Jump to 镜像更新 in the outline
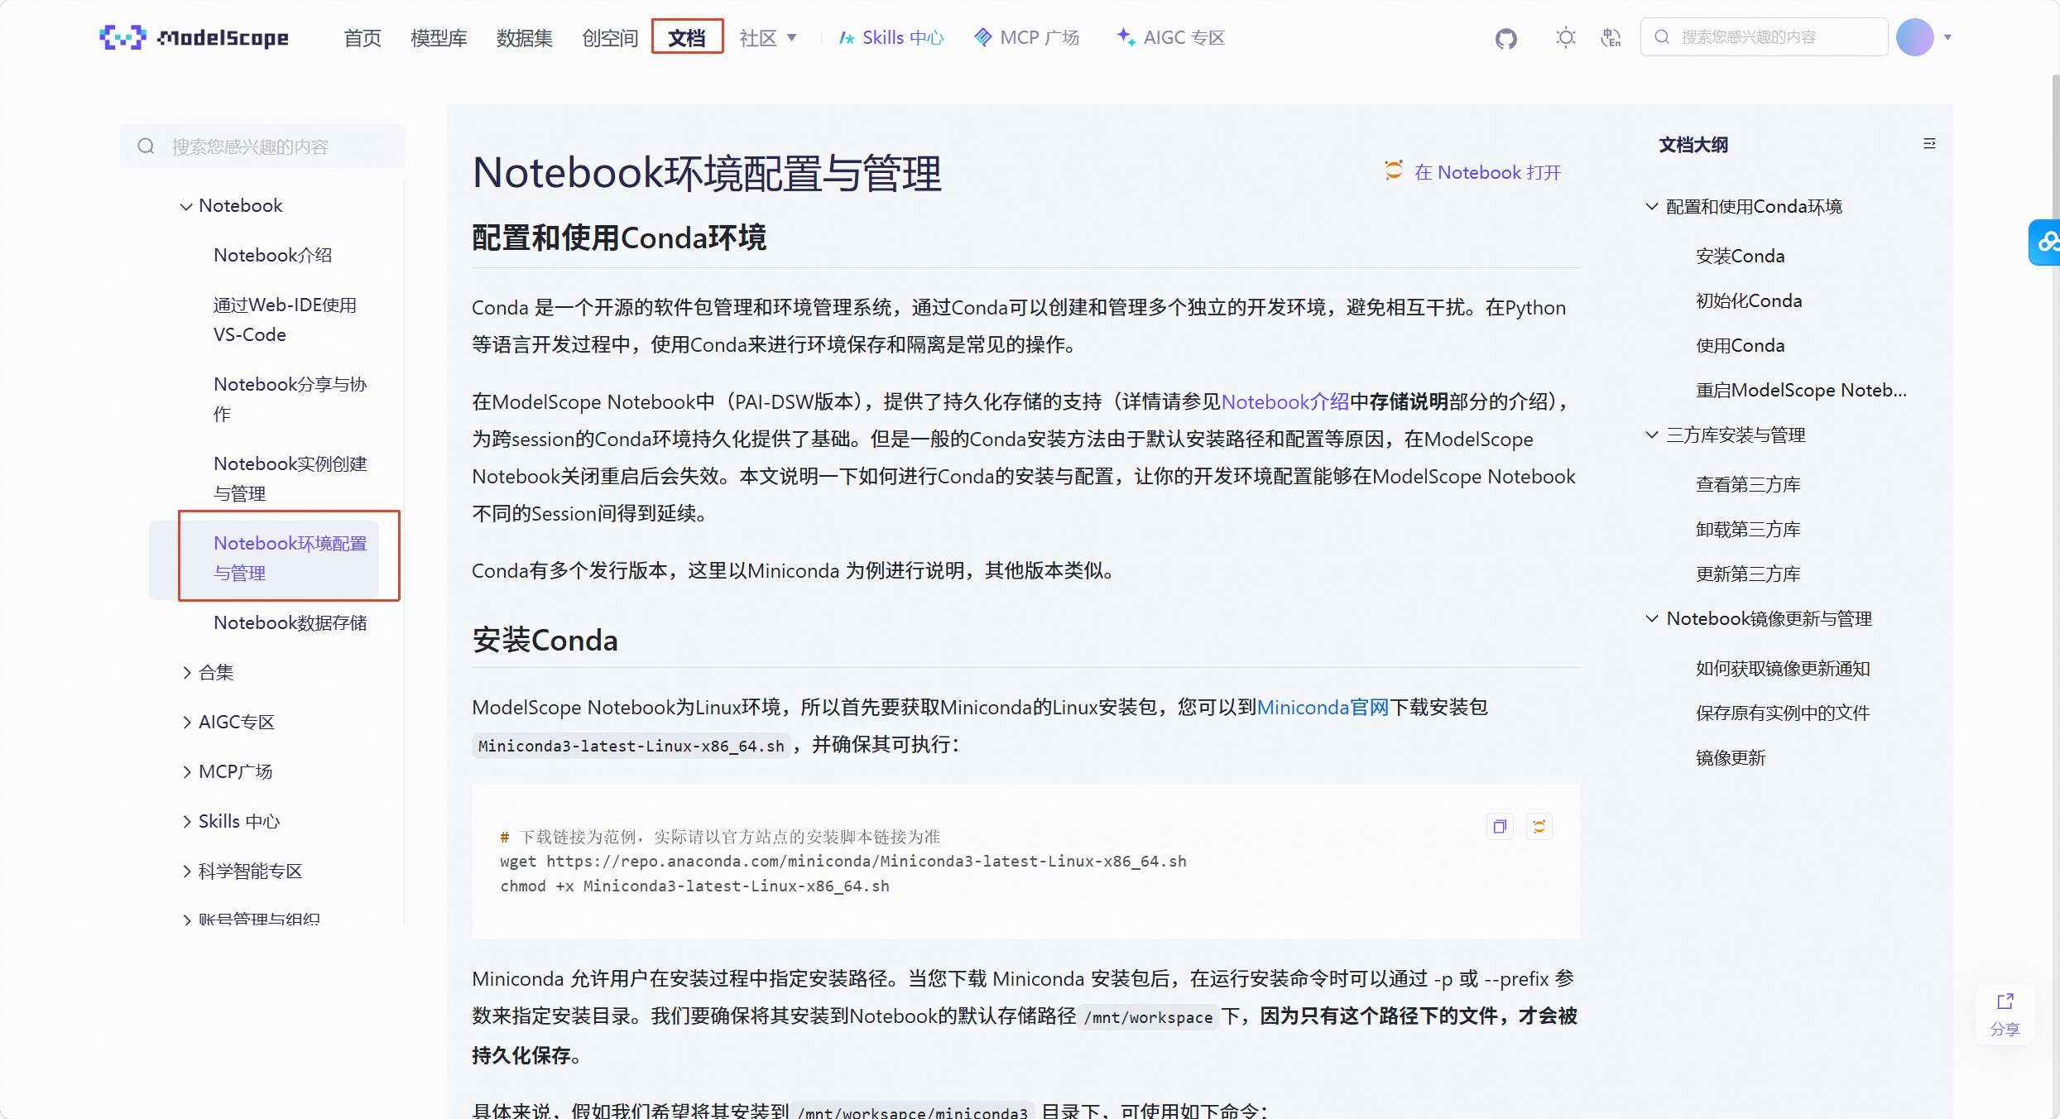Screen dimensions: 2060x1119 pos(1731,757)
